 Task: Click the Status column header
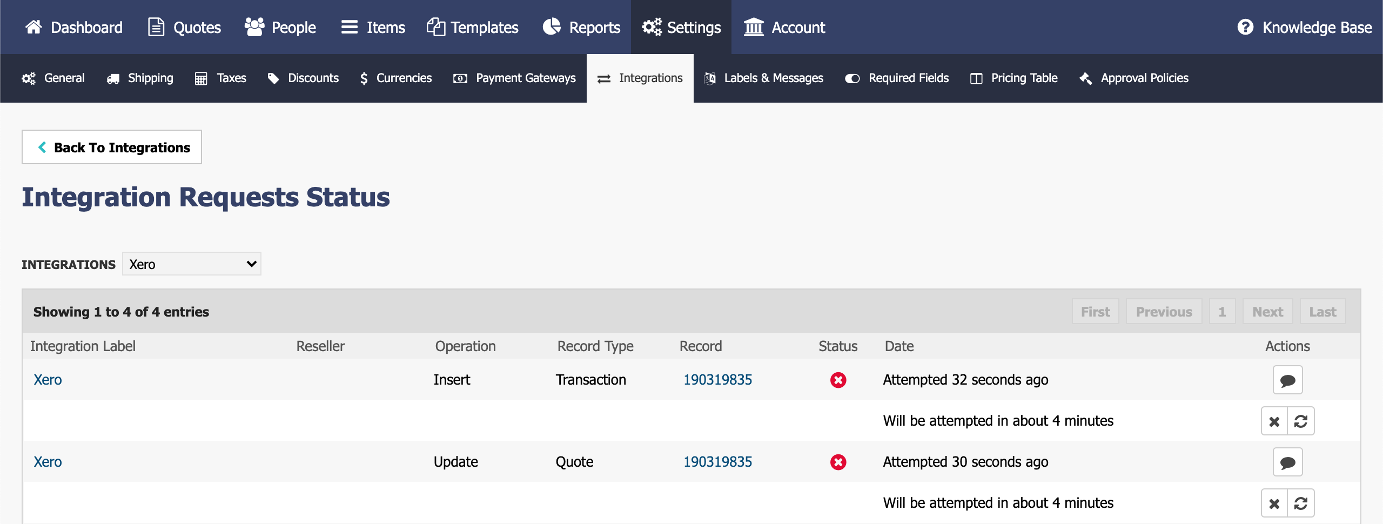pyautogui.click(x=838, y=346)
